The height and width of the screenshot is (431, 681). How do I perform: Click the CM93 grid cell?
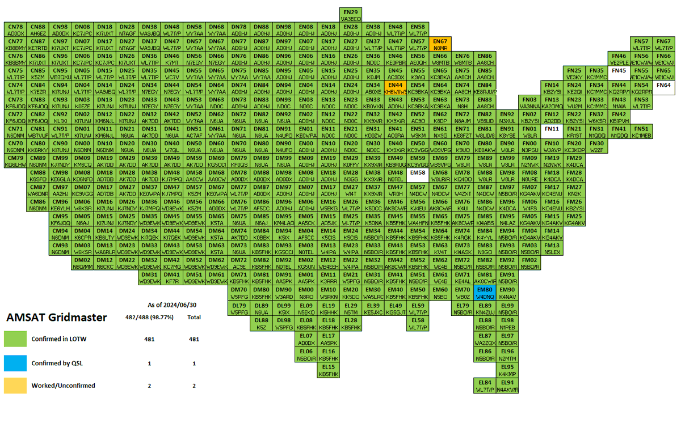pos(60,249)
